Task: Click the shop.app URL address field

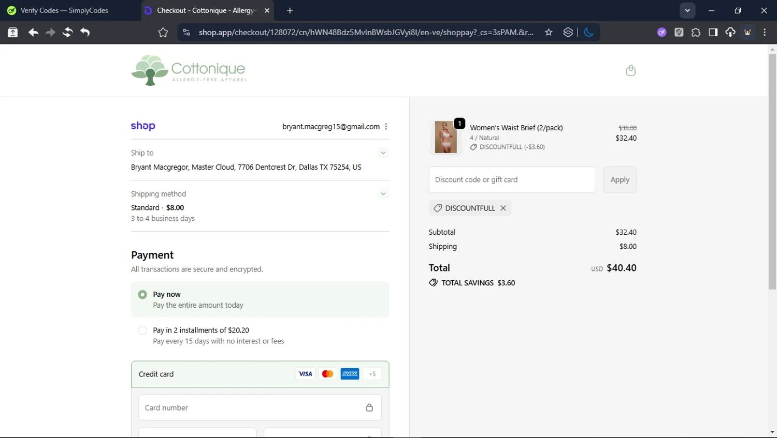Action: [x=366, y=32]
